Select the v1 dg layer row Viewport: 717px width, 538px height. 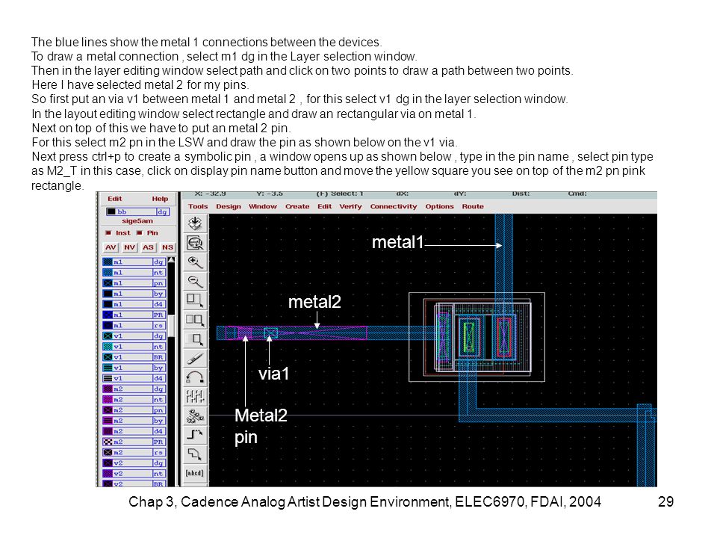point(134,336)
